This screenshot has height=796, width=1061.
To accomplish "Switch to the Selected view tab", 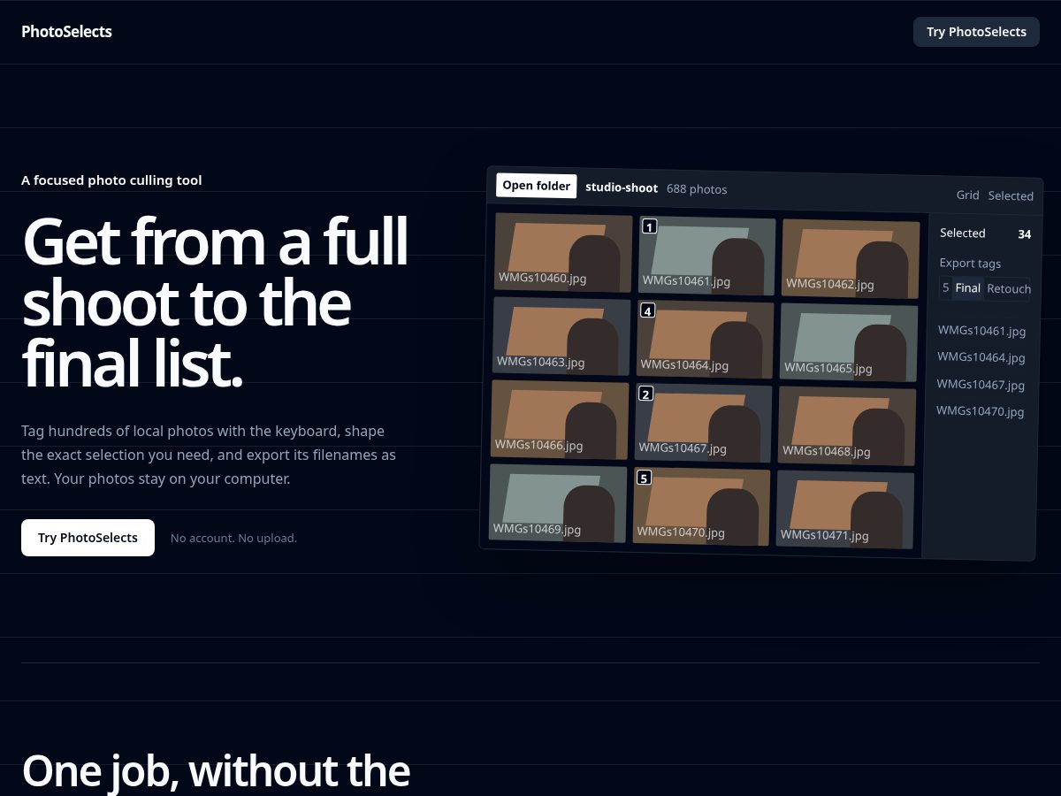I will pos(1011,195).
